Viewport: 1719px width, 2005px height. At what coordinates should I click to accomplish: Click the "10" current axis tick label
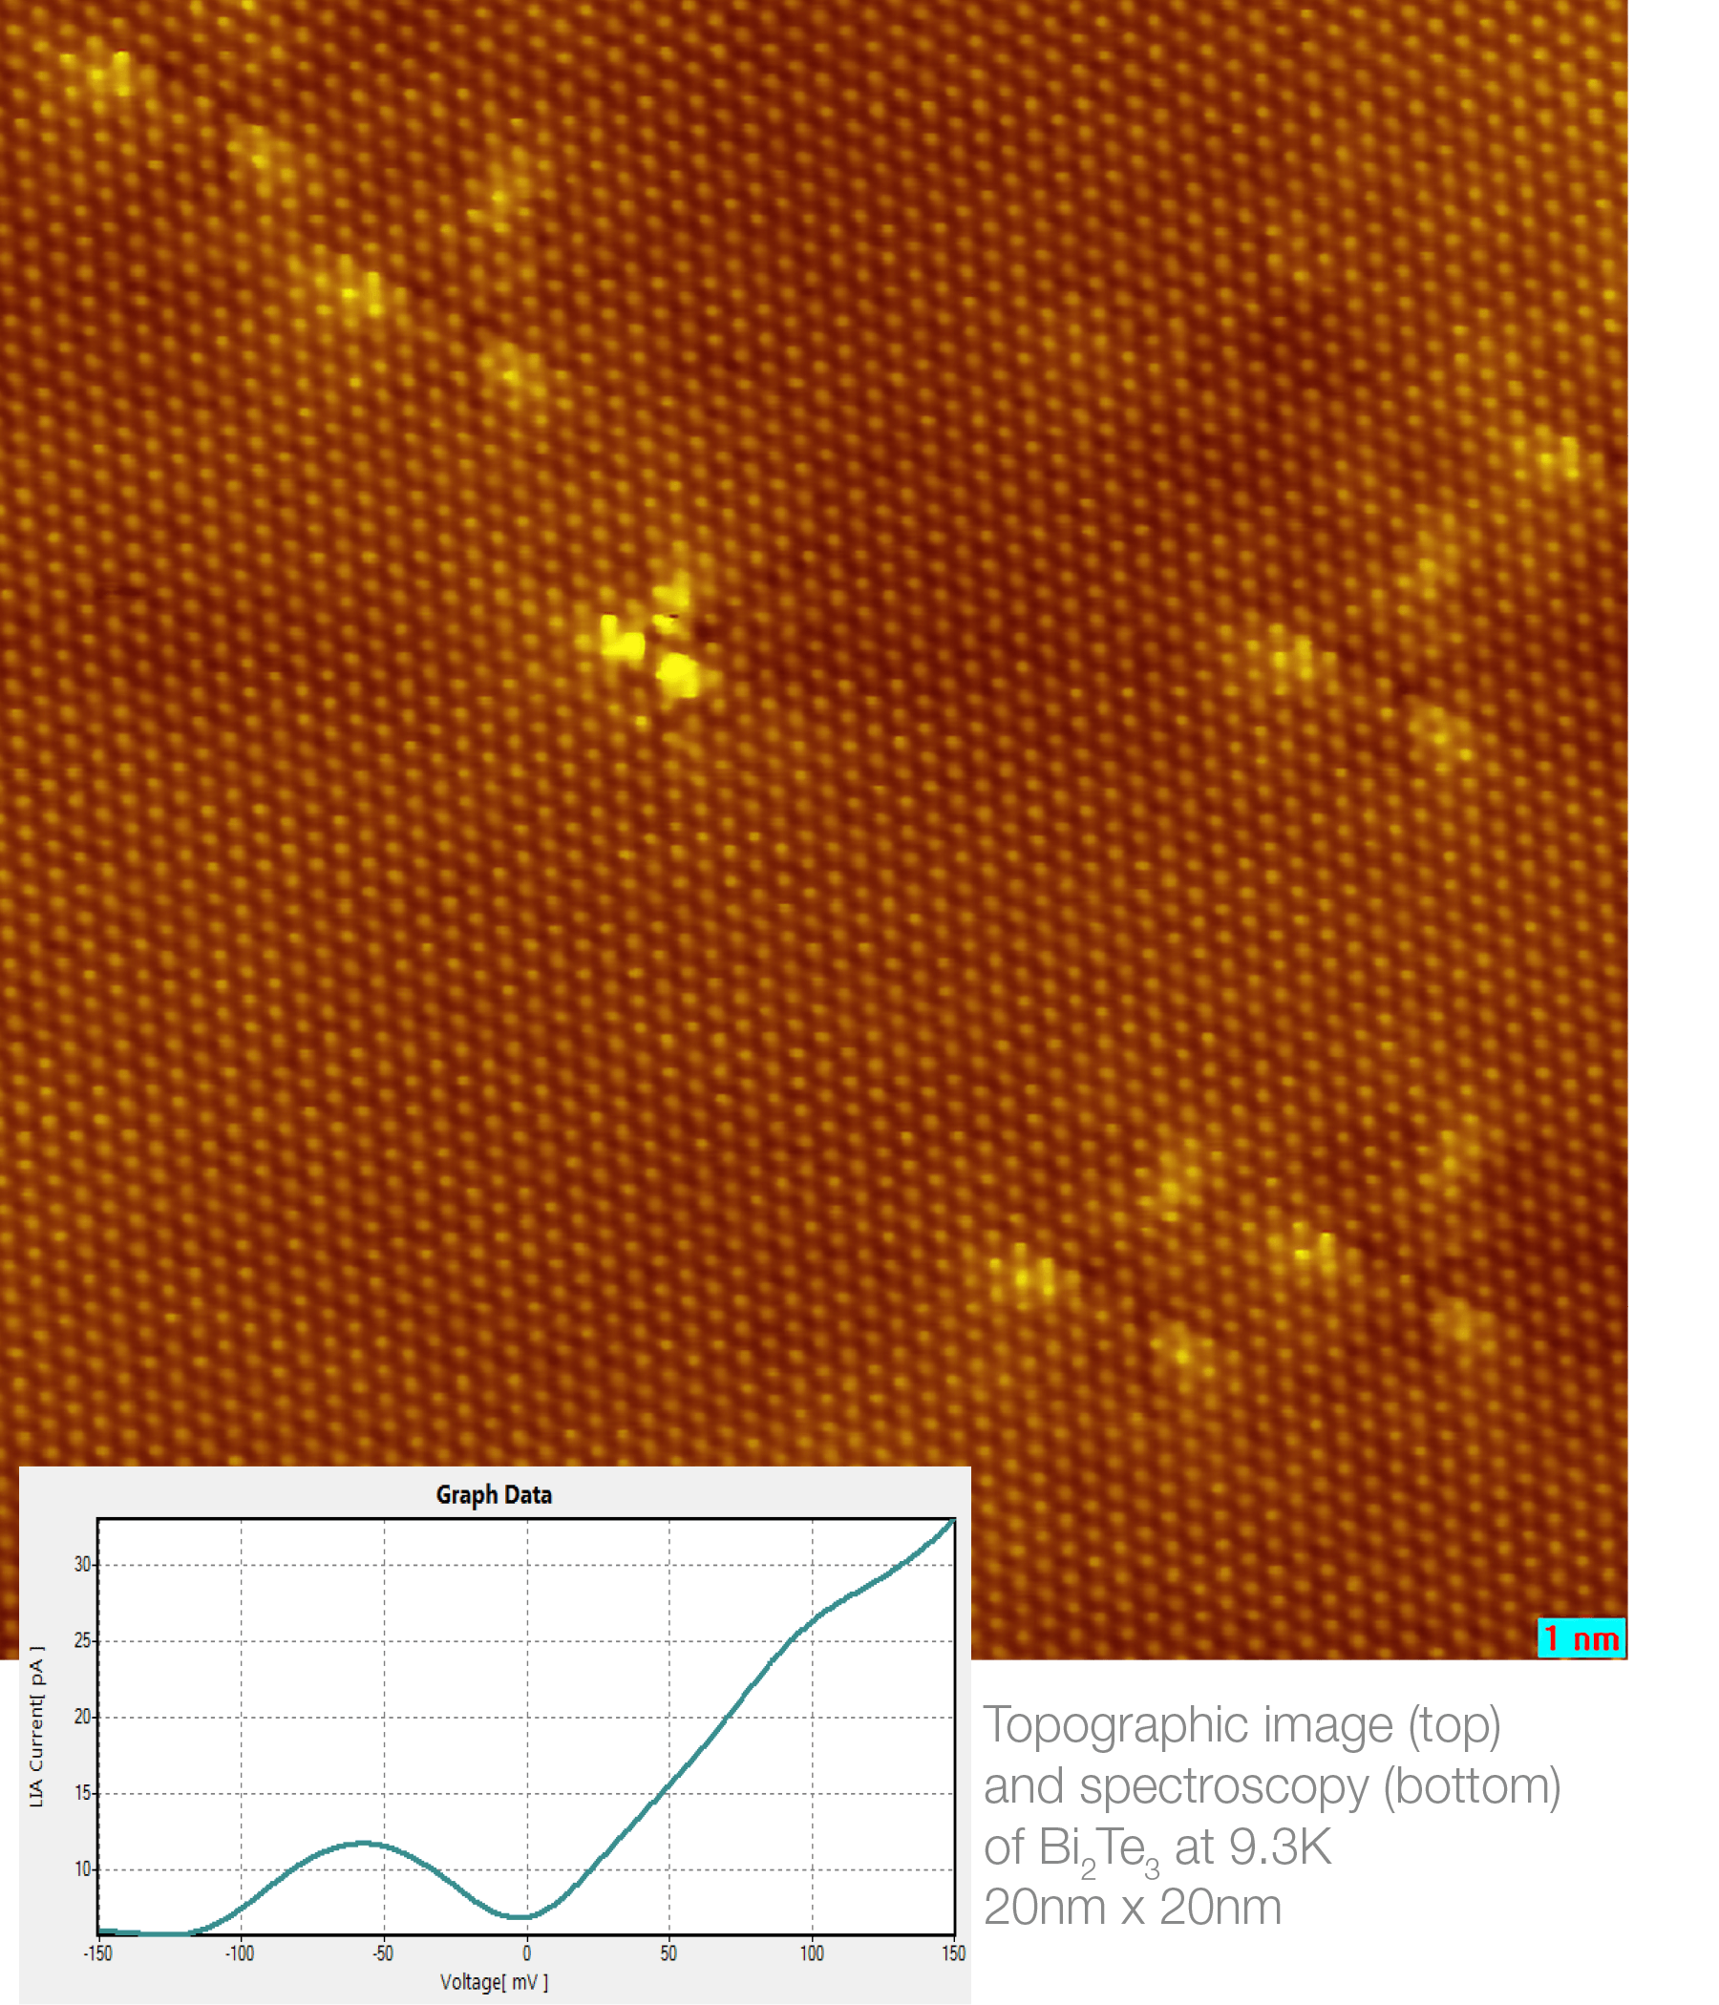pos(82,1868)
